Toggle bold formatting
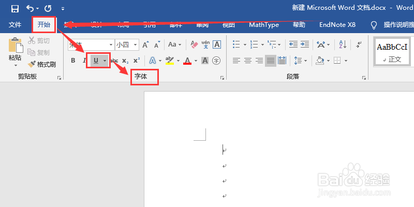Viewport: 414px width, 207px height. (x=73, y=61)
